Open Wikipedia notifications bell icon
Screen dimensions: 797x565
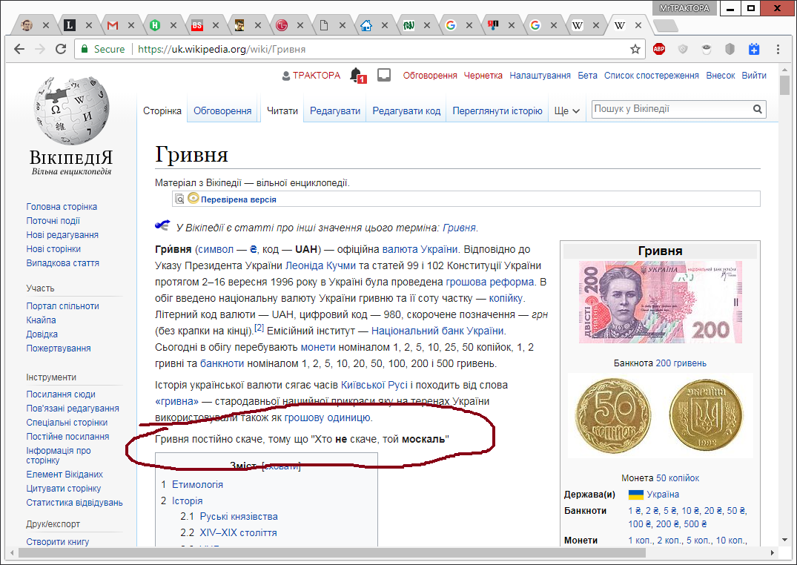coord(357,76)
